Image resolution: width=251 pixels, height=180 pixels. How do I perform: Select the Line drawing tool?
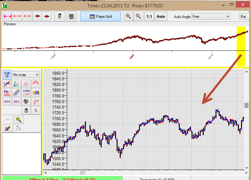[7, 83]
